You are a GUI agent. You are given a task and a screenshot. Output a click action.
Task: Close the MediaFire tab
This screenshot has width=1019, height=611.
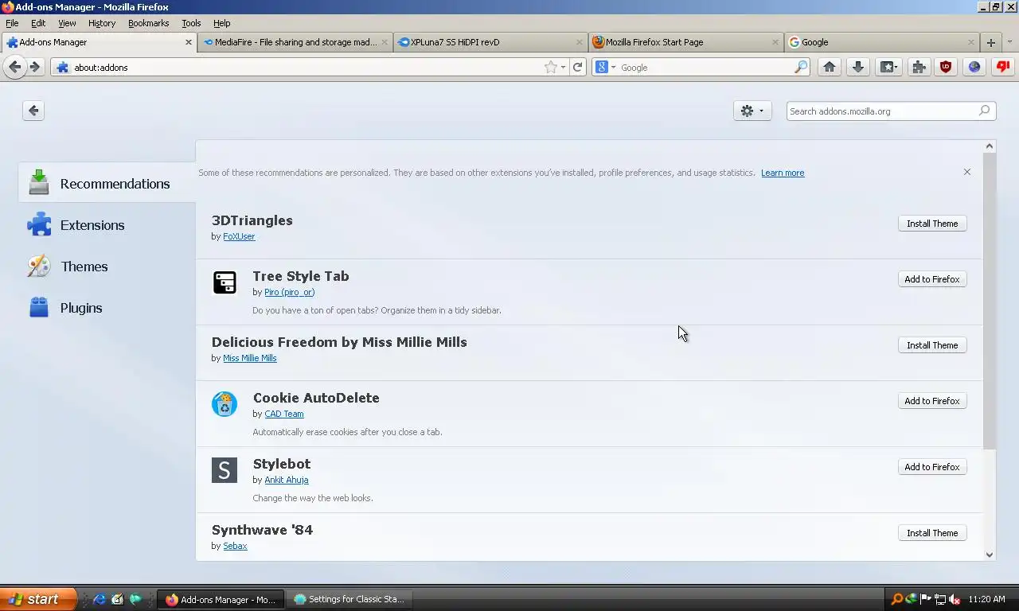(x=385, y=42)
